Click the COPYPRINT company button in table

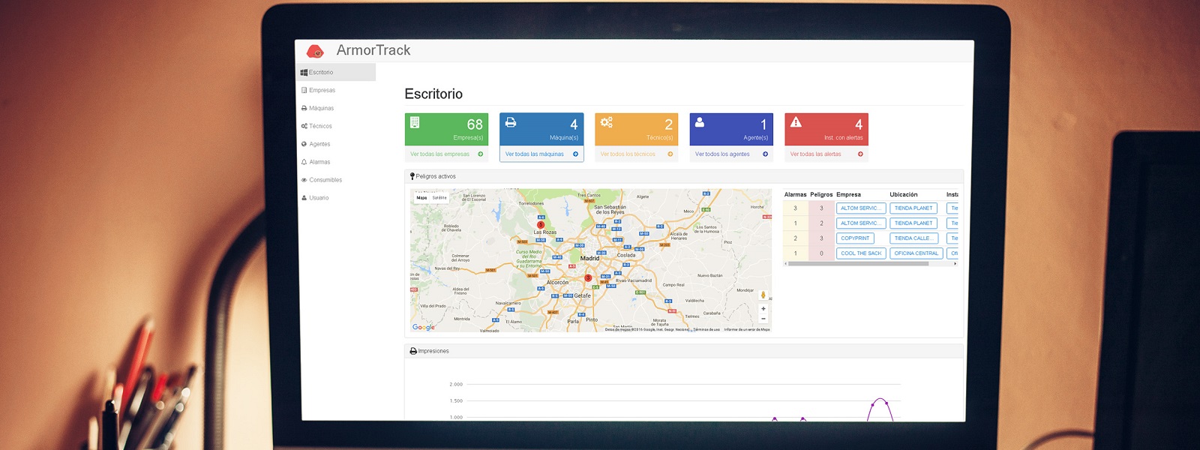[x=855, y=238]
